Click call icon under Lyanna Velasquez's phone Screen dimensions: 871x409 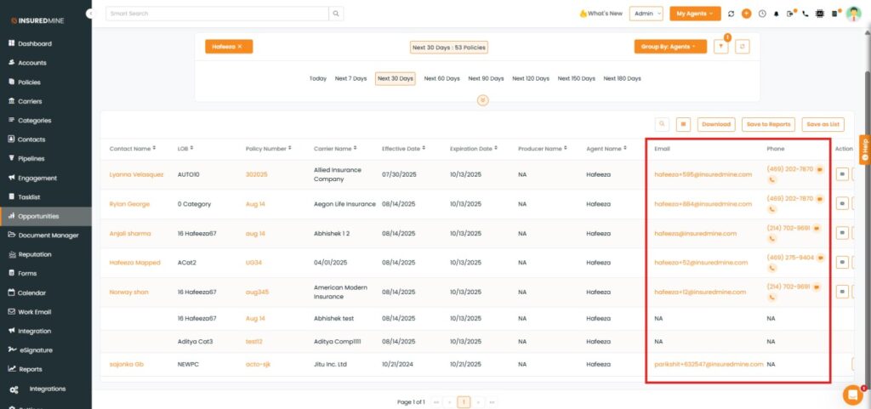pyautogui.click(x=772, y=180)
